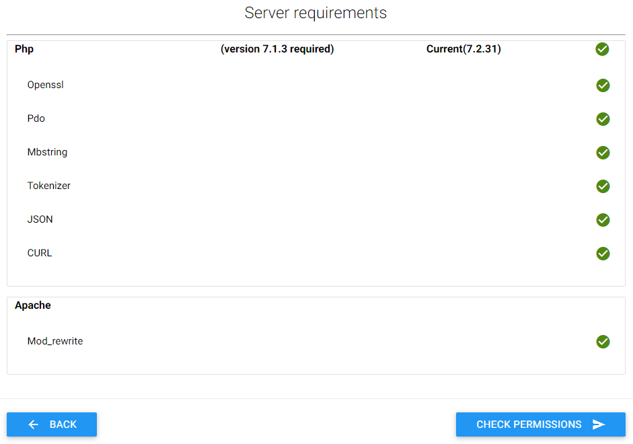The height and width of the screenshot is (444, 633).
Task: Click the JSON status checkmark icon
Action: coord(603,220)
